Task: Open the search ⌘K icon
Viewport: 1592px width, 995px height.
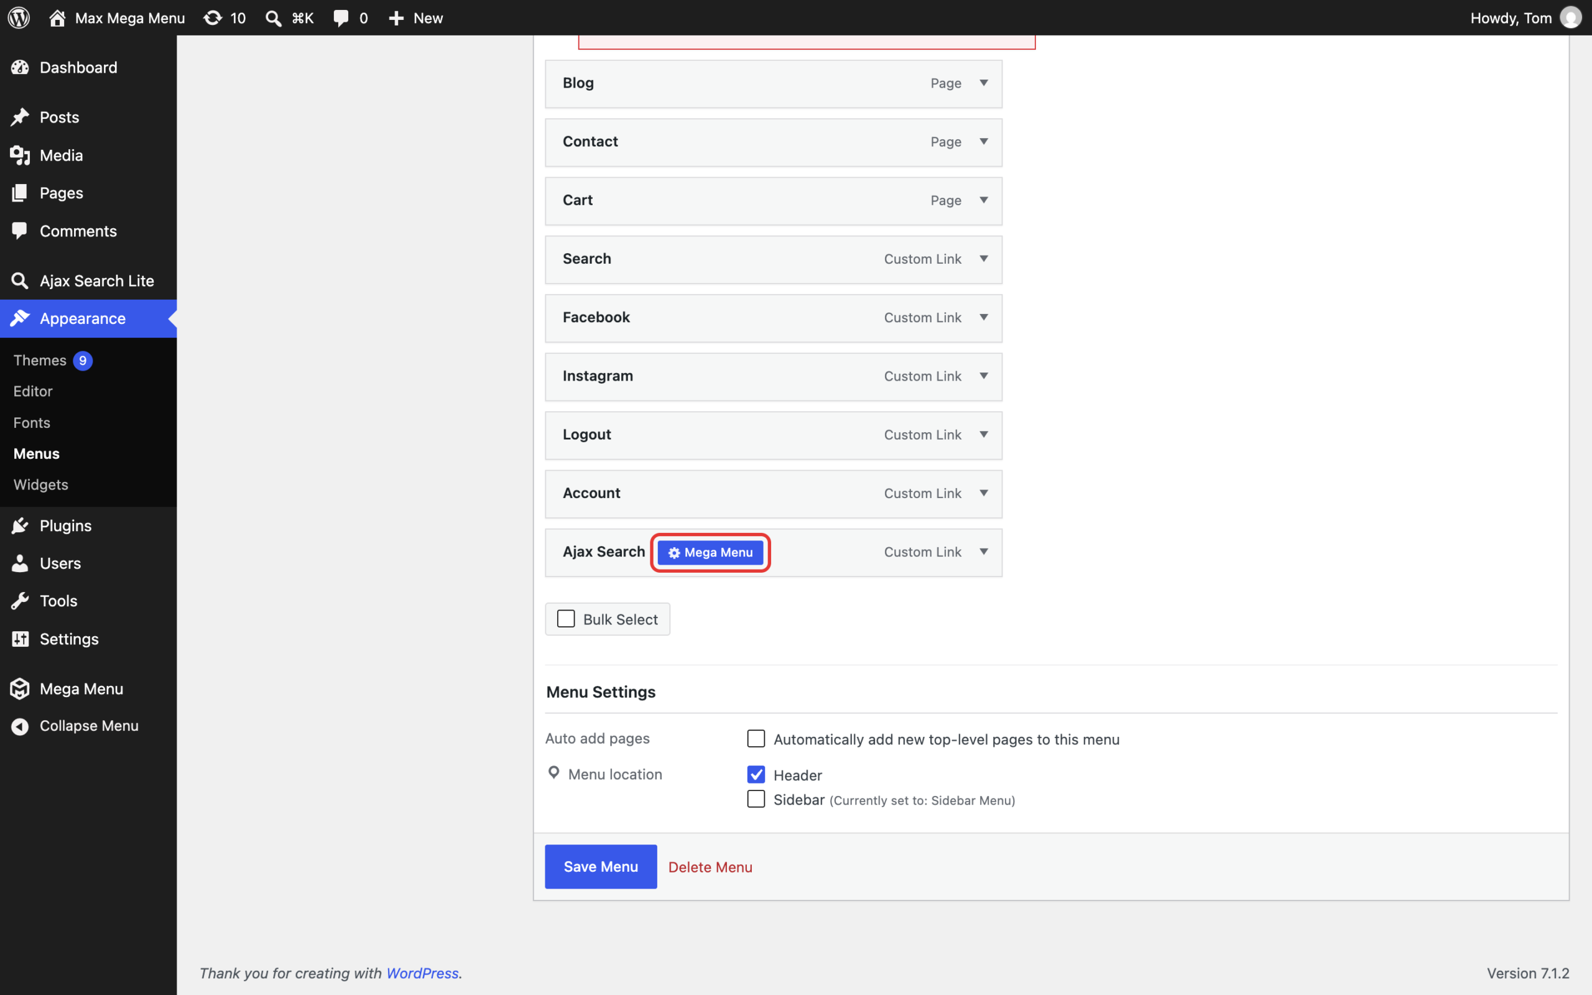Action: [x=273, y=19]
